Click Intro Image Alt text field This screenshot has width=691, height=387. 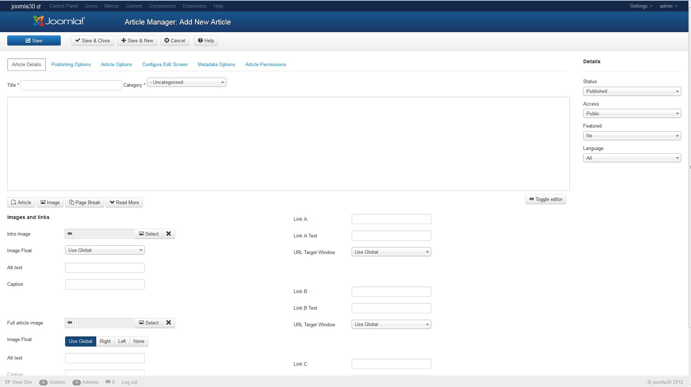[x=105, y=268]
